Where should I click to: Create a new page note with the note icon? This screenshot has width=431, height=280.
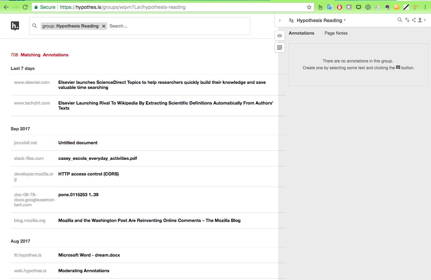[280, 48]
